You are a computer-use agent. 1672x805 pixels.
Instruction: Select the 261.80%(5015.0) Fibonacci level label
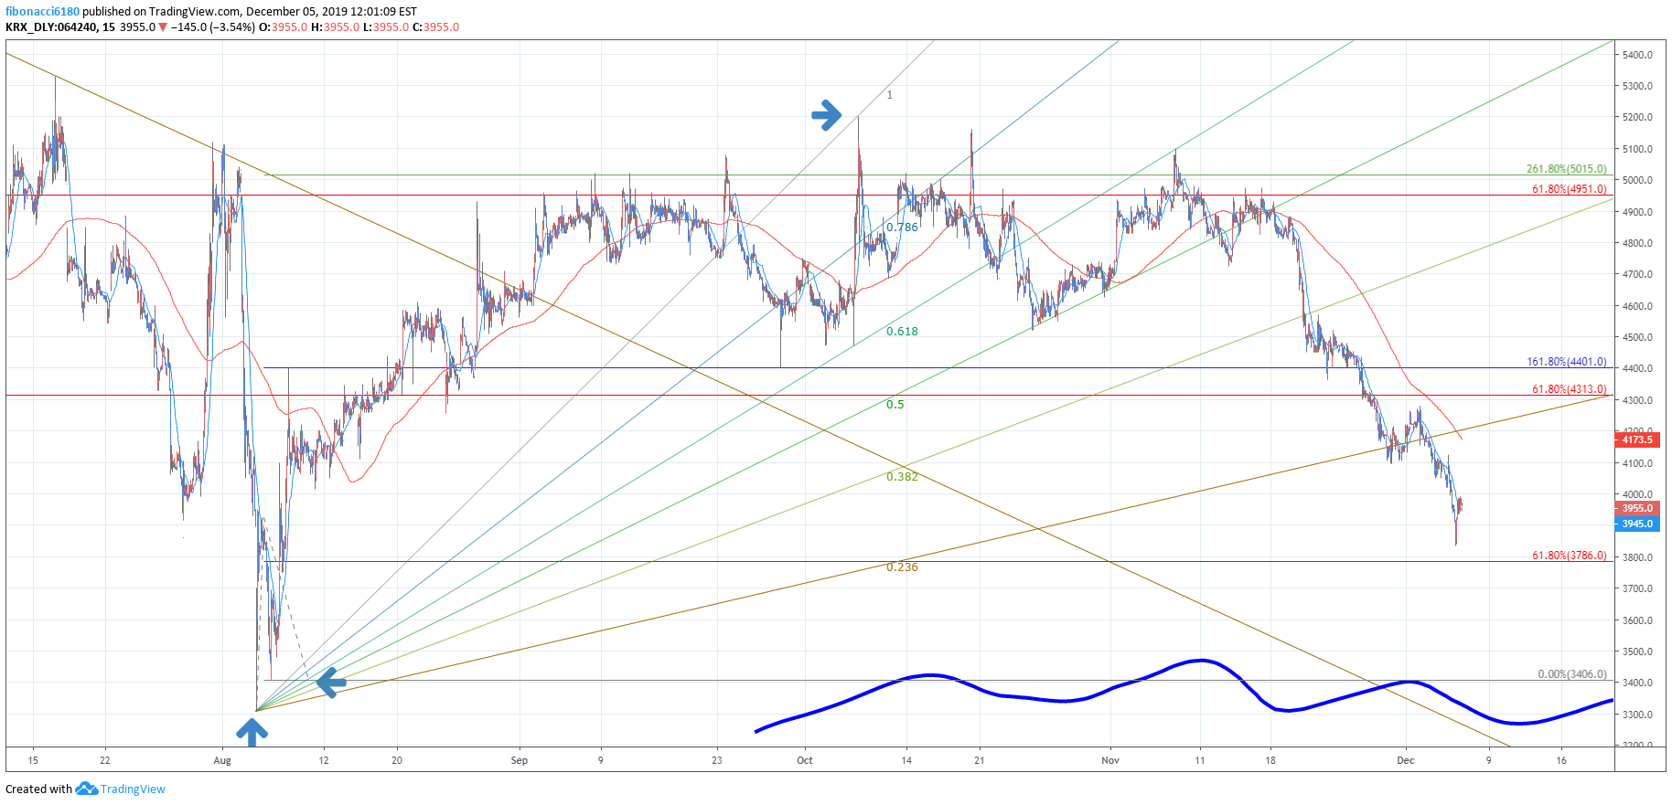tap(1566, 169)
